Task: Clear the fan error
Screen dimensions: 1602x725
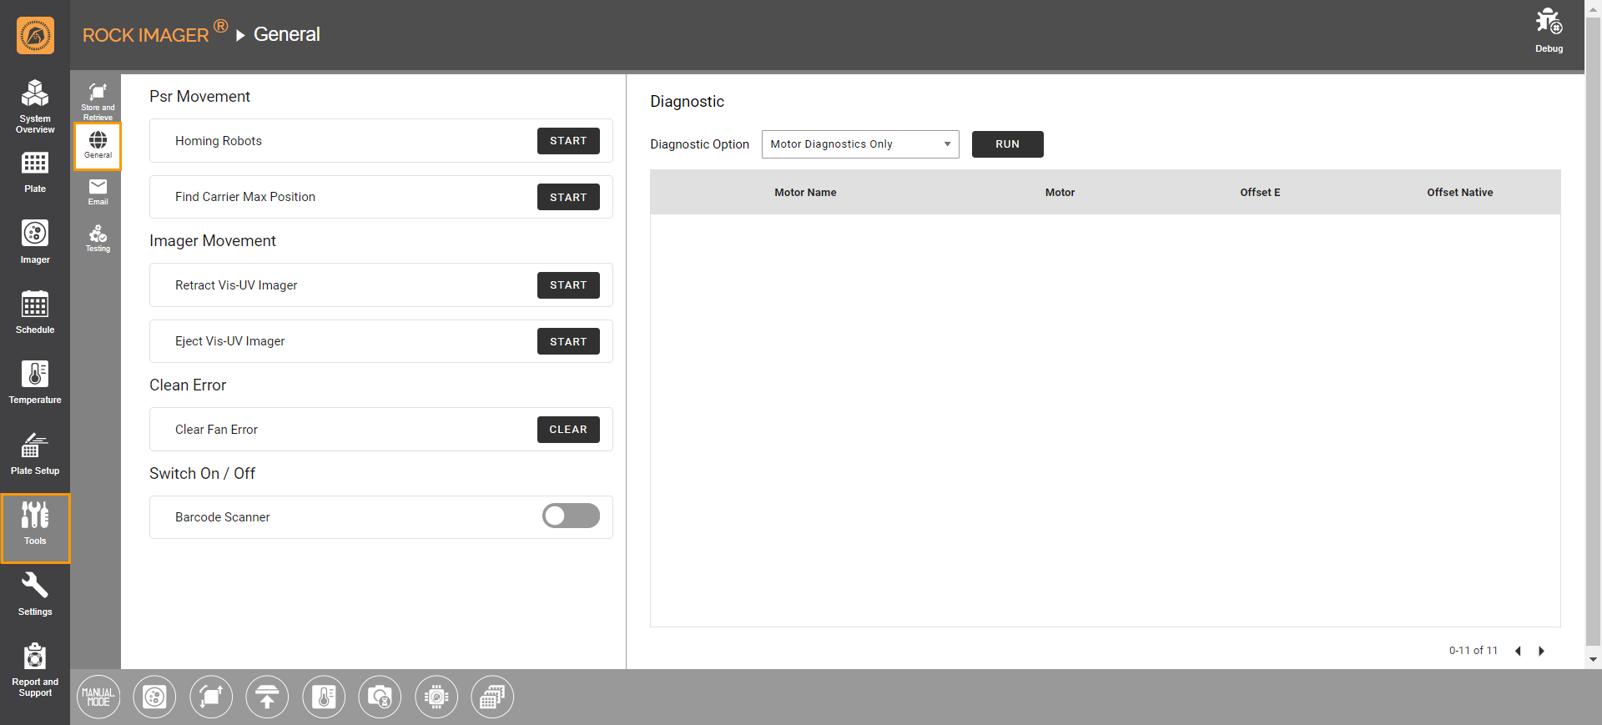Action: click(x=567, y=430)
